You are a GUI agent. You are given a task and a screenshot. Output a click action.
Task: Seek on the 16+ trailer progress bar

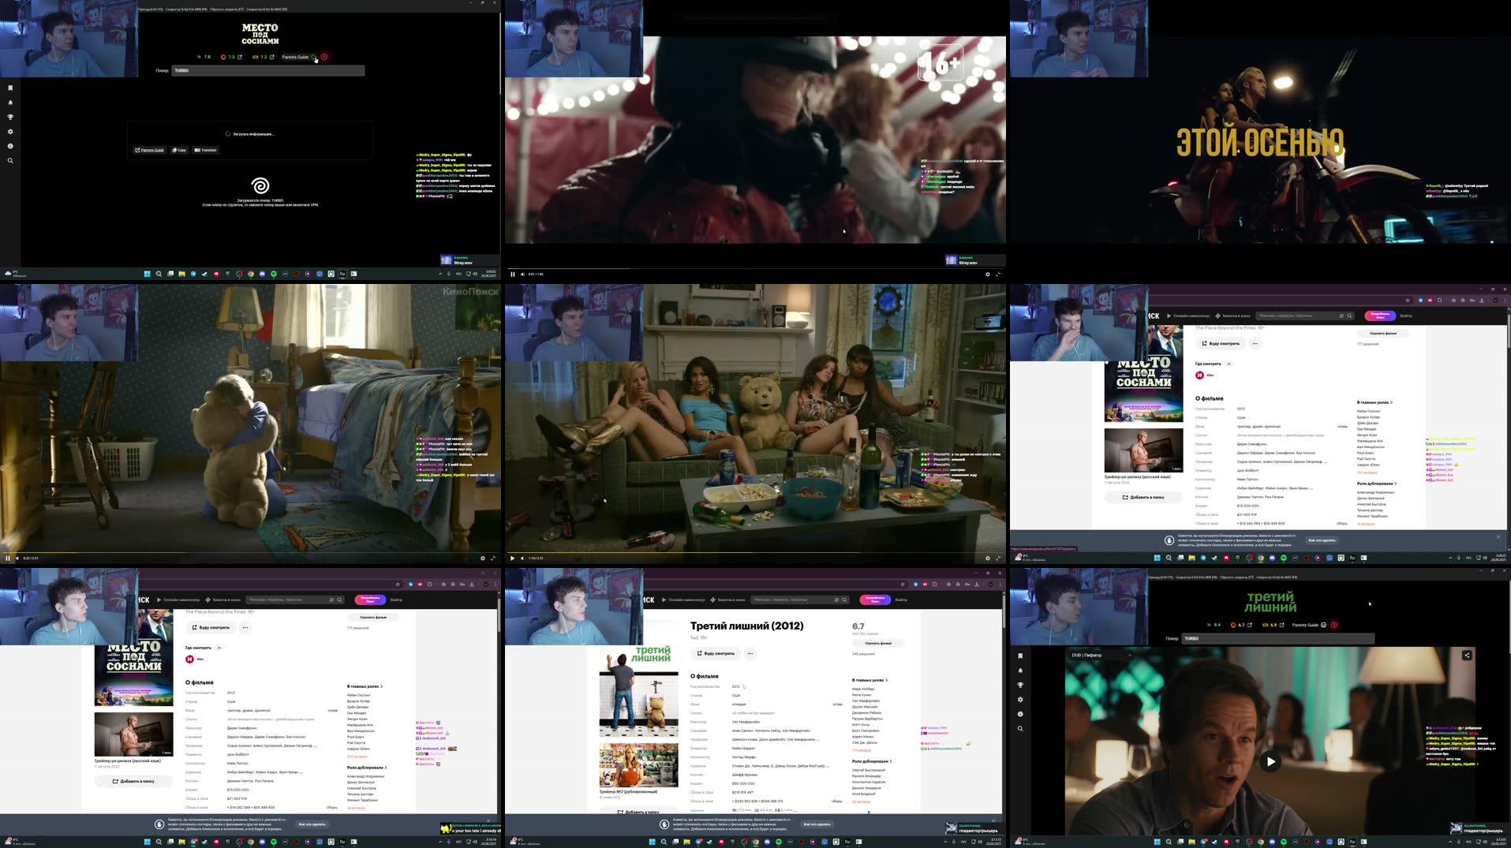pyautogui.click(x=755, y=268)
